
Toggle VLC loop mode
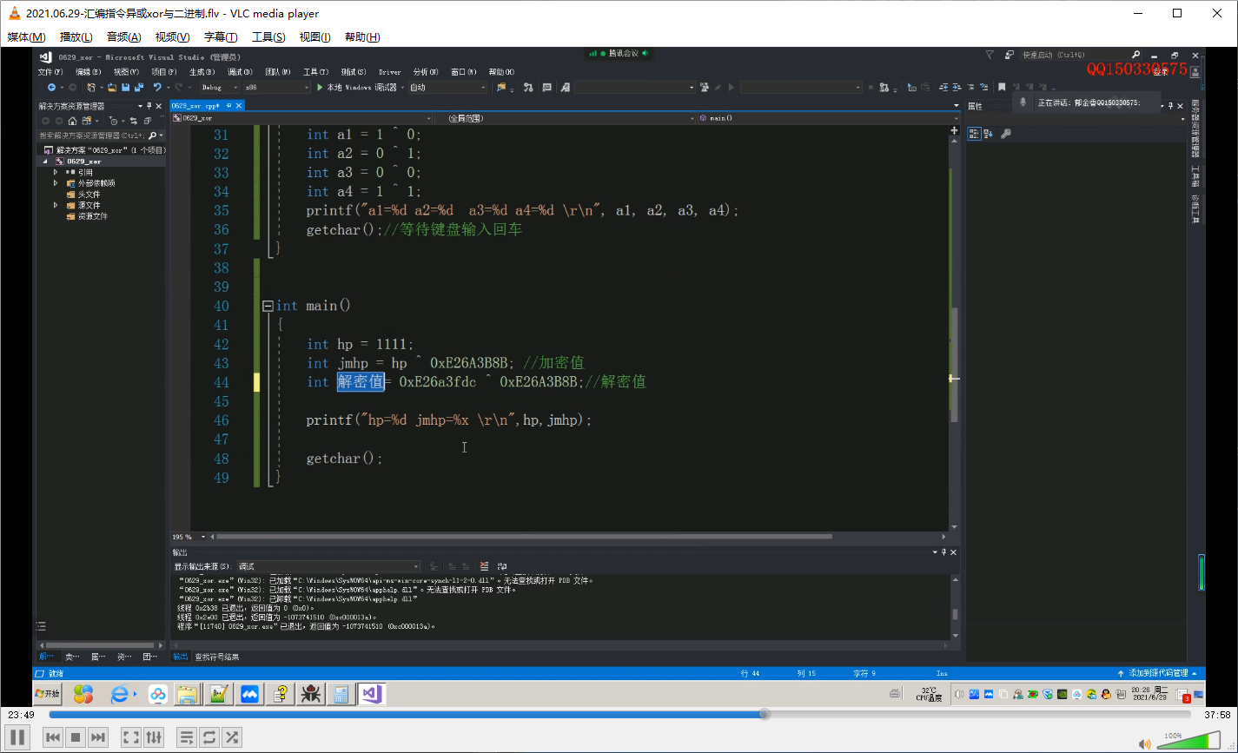coord(209,737)
